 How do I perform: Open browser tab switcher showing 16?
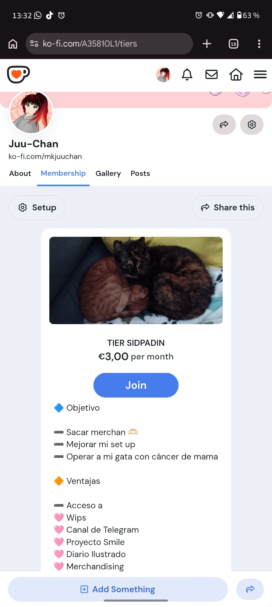233,44
